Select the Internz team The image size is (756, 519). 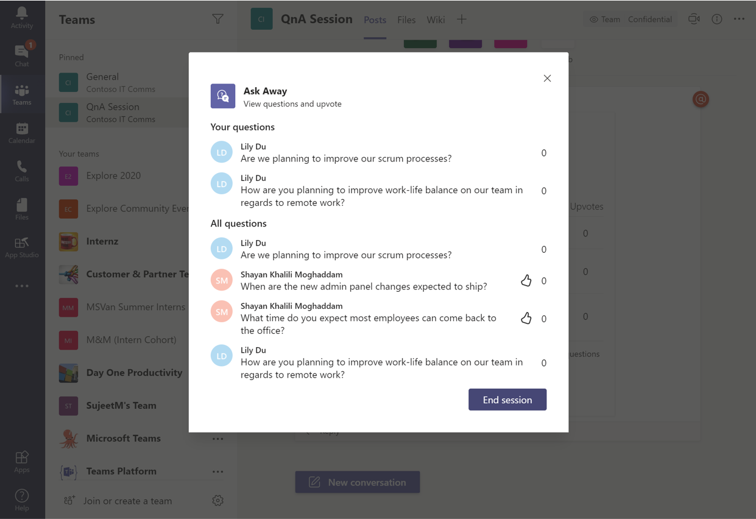[102, 241]
